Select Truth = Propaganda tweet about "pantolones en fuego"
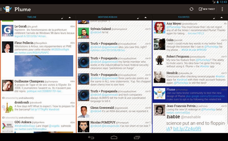 click(114, 63)
